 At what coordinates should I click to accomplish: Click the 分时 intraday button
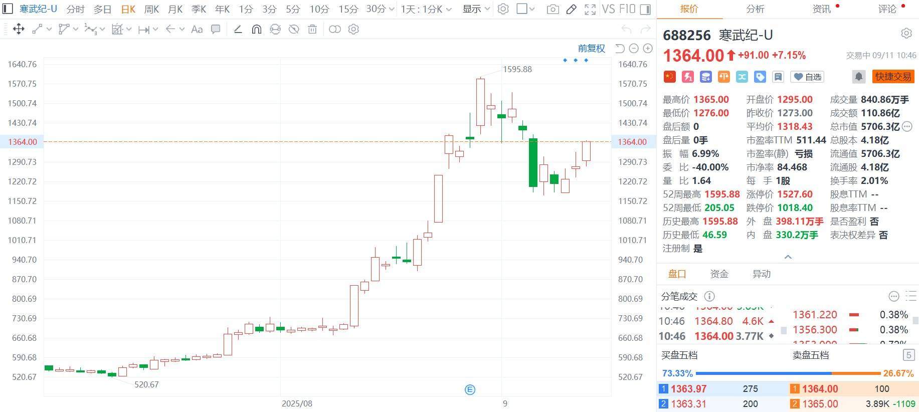click(x=76, y=9)
